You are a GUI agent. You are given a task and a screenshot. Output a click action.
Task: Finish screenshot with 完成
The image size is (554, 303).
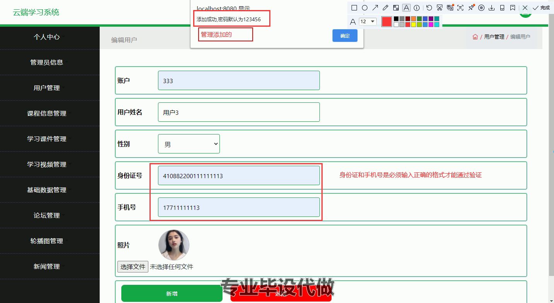click(x=541, y=8)
